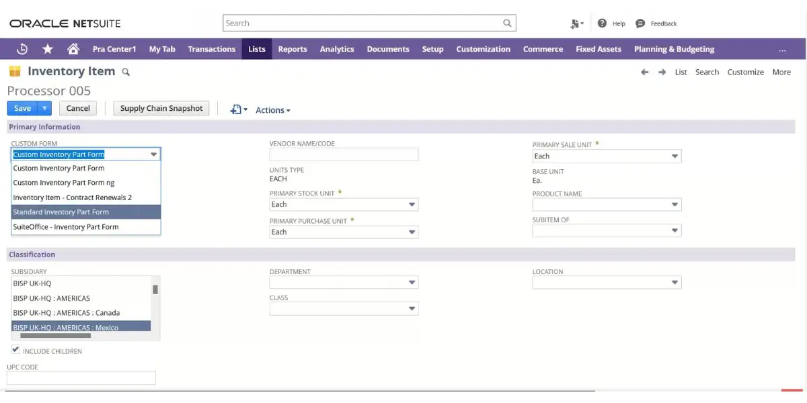Click the search magnifier in the global search

coord(507,24)
